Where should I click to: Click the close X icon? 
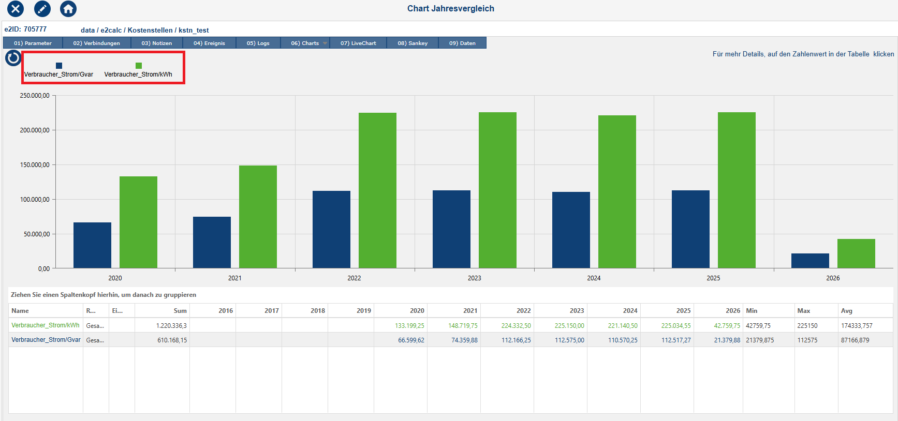point(16,9)
